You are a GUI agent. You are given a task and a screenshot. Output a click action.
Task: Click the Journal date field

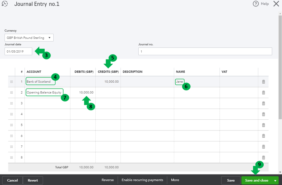tap(18, 51)
